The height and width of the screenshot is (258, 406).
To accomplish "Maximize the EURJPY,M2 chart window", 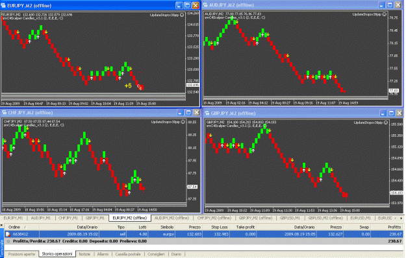I will click(x=187, y=5).
